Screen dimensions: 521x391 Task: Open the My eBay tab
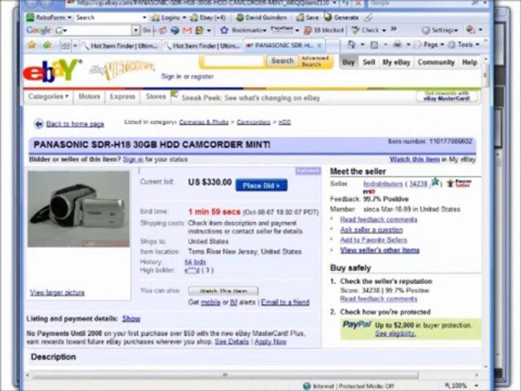click(396, 62)
